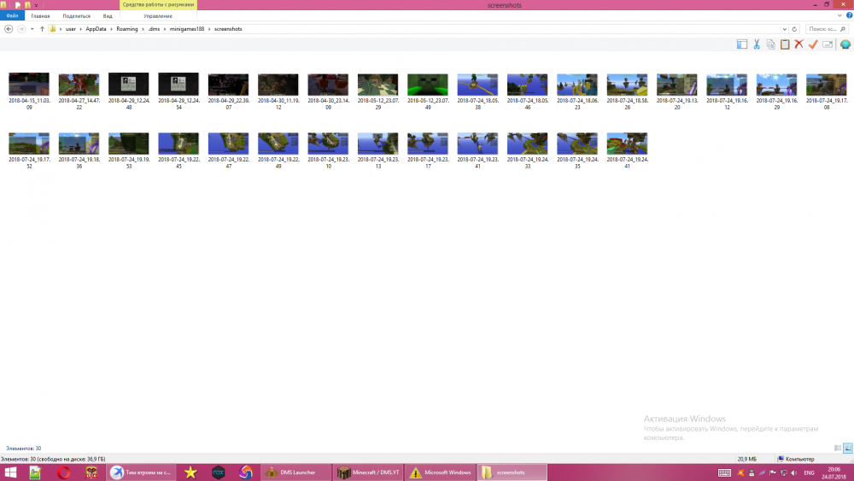Open the Управление ribbon tab
The height and width of the screenshot is (481, 854).
pos(157,15)
